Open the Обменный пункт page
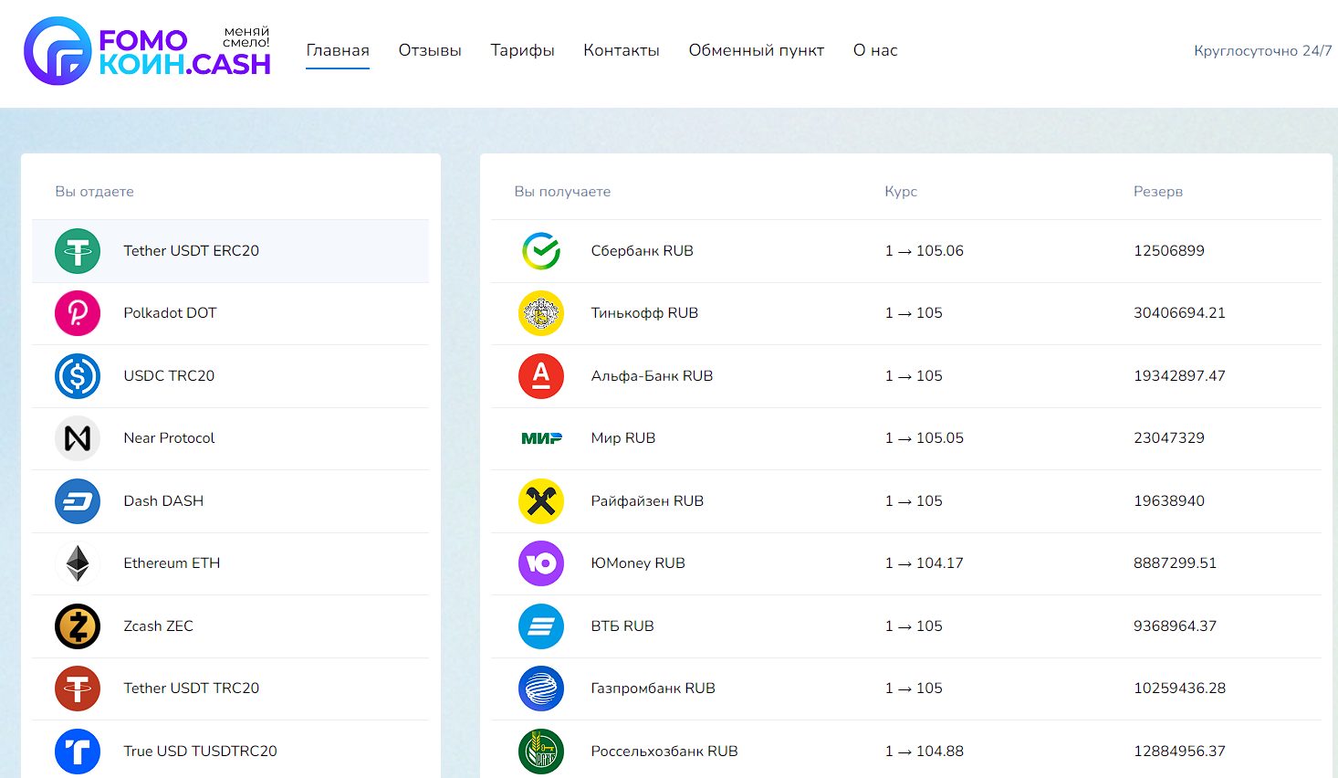Viewport: 1338px width, 778px height. coord(757,50)
